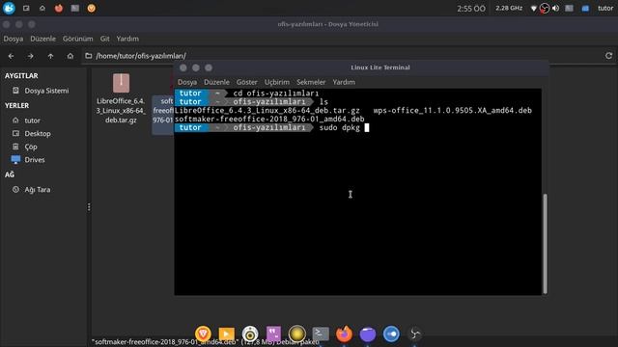Open the home folder icon in top panel
The image size is (618, 347).
(42, 8)
